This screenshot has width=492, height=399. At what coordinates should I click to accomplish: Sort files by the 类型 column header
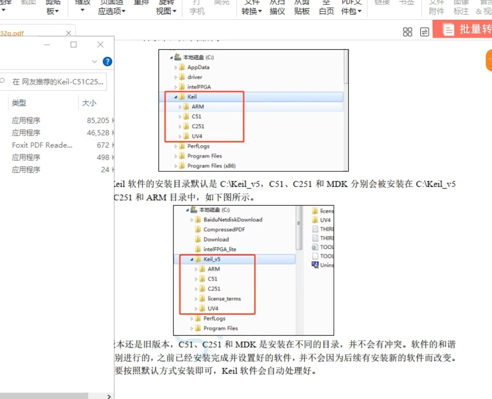point(19,103)
